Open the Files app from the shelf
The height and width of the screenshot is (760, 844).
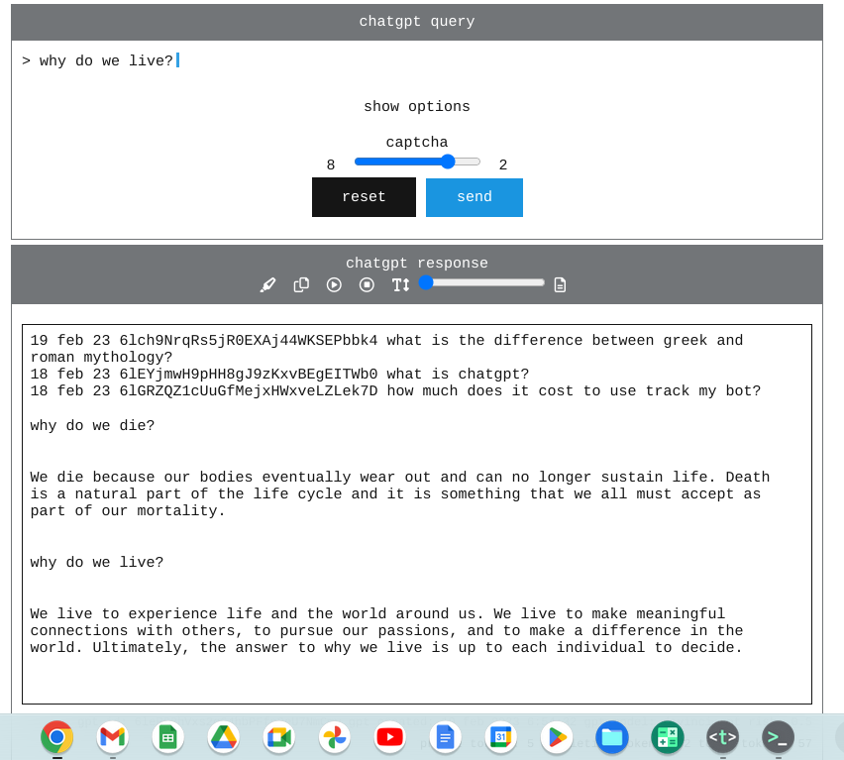point(612,737)
